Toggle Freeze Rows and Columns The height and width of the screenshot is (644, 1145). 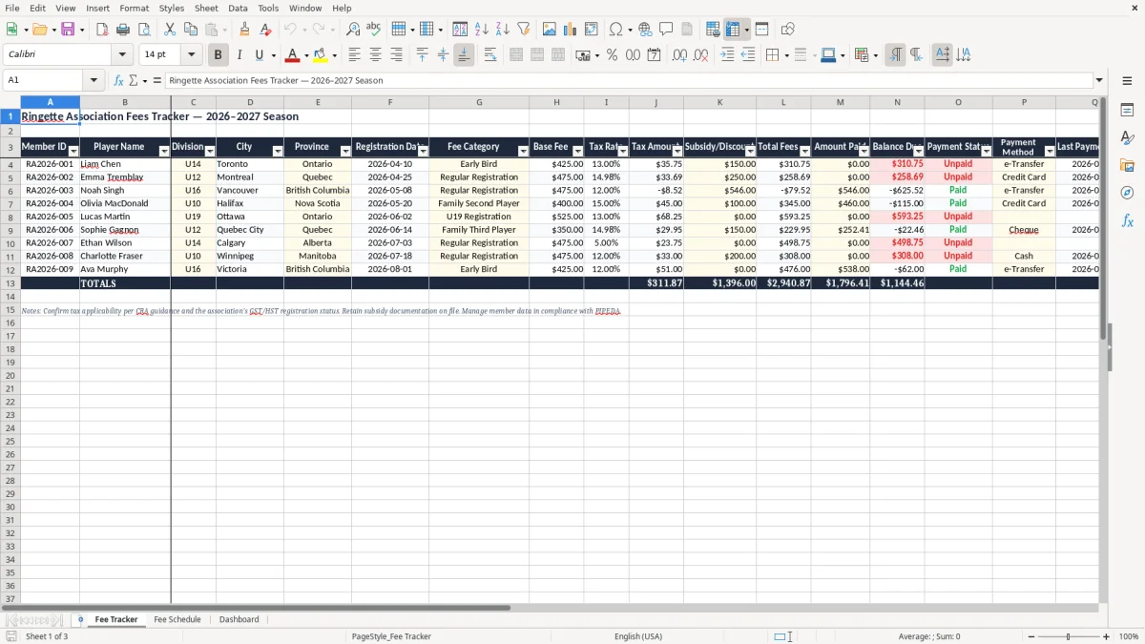[x=733, y=30]
